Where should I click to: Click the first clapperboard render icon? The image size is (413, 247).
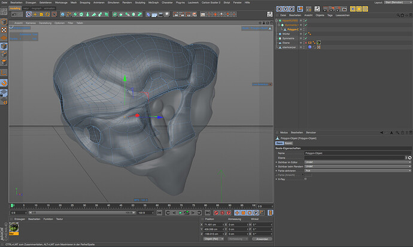coord(175,14)
